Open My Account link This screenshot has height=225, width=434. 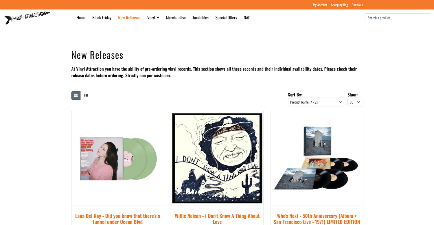click(x=320, y=5)
